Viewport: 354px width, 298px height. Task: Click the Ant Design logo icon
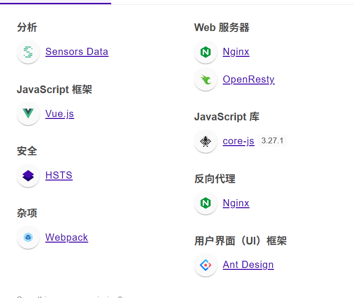point(206,265)
